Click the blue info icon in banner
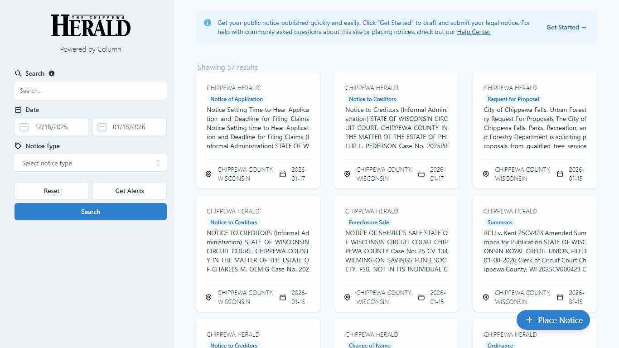 [208, 23]
